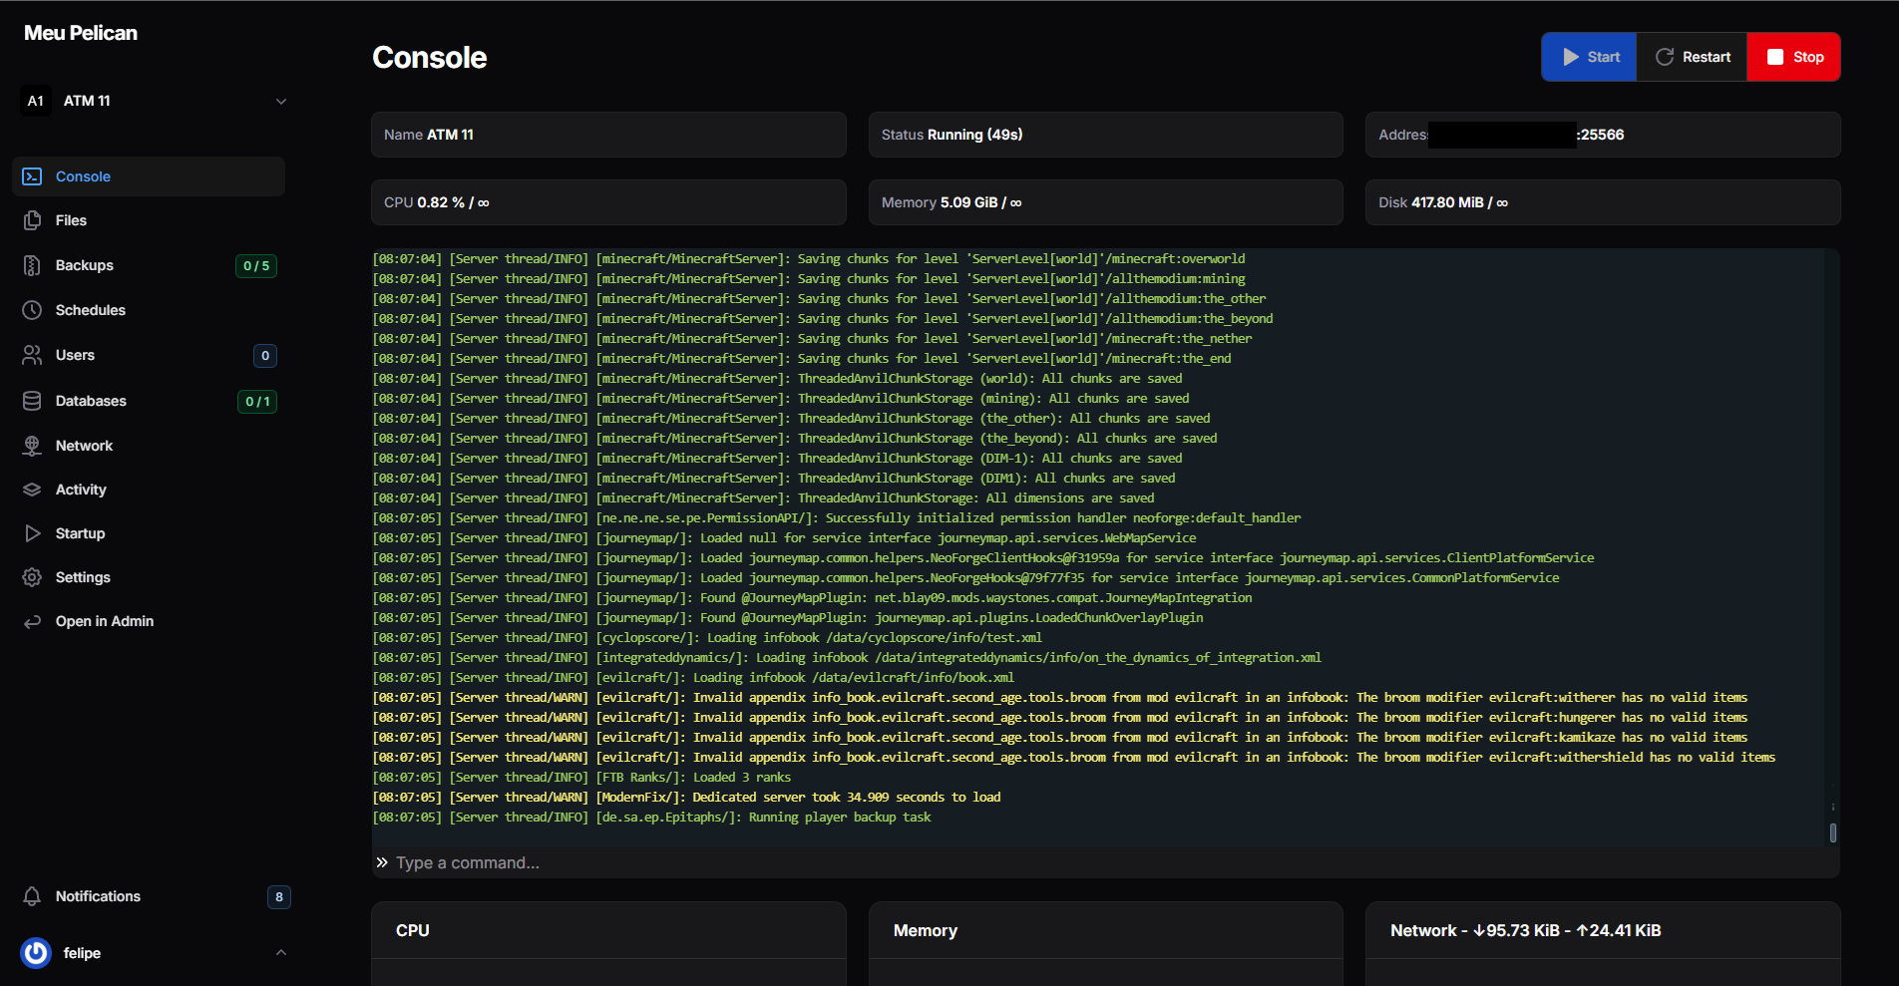The width and height of the screenshot is (1899, 986).
Task: Click log line 'Dedicated server took 34.909 seconds'
Action: [686, 798]
